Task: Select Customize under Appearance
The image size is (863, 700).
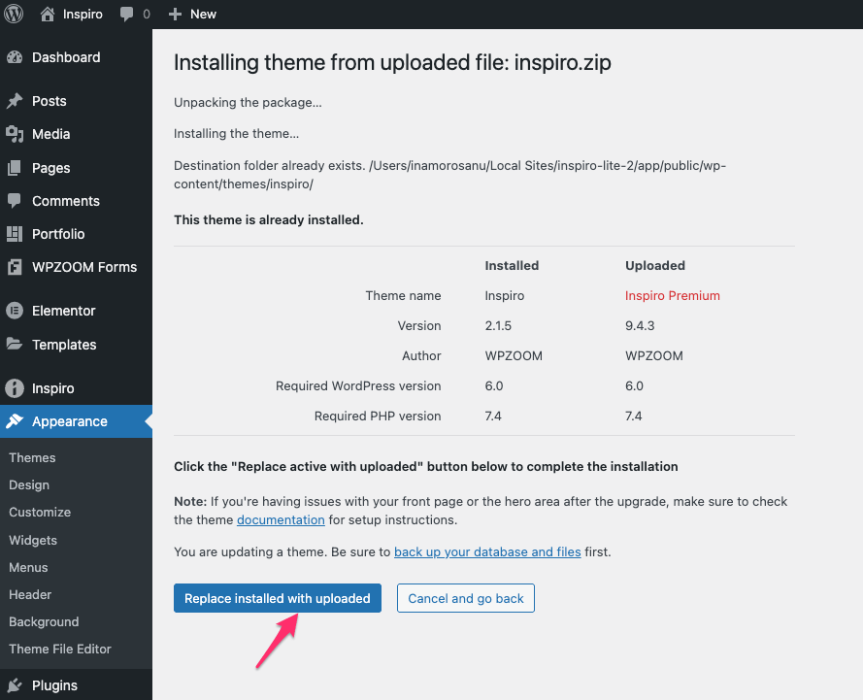Action: pyautogui.click(x=40, y=512)
